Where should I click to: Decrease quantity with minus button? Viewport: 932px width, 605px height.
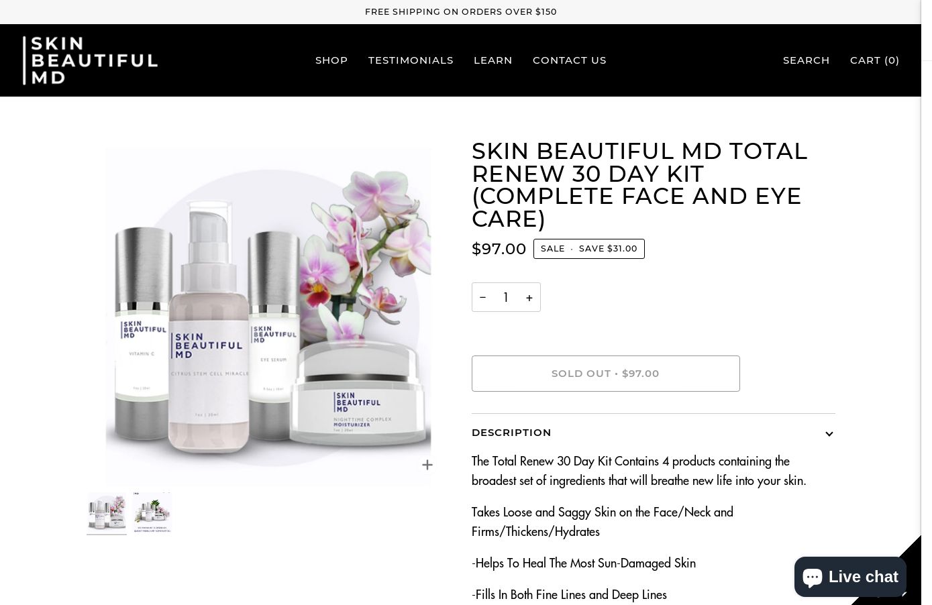tap(482, 297)
